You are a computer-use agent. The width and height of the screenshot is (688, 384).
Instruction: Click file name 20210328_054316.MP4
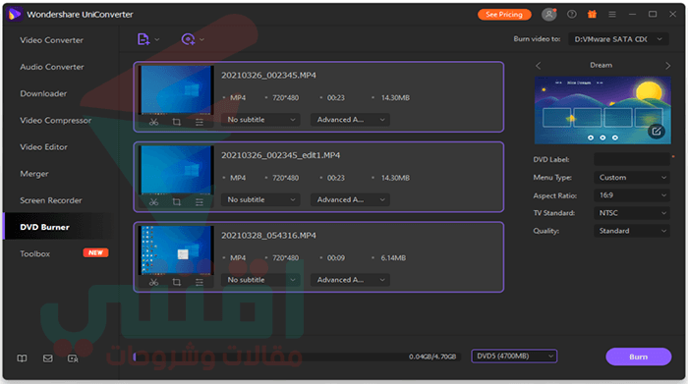[x=268, y=236]
